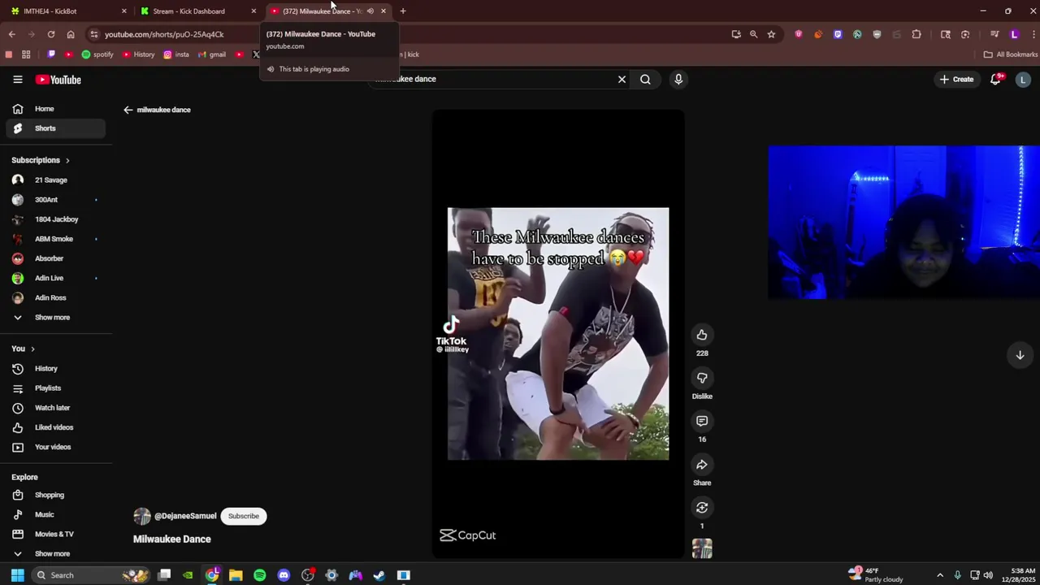Viewport: 1040px width, 585px height.
Task: Open YouTube notifications bell
Action: (995, 80)
